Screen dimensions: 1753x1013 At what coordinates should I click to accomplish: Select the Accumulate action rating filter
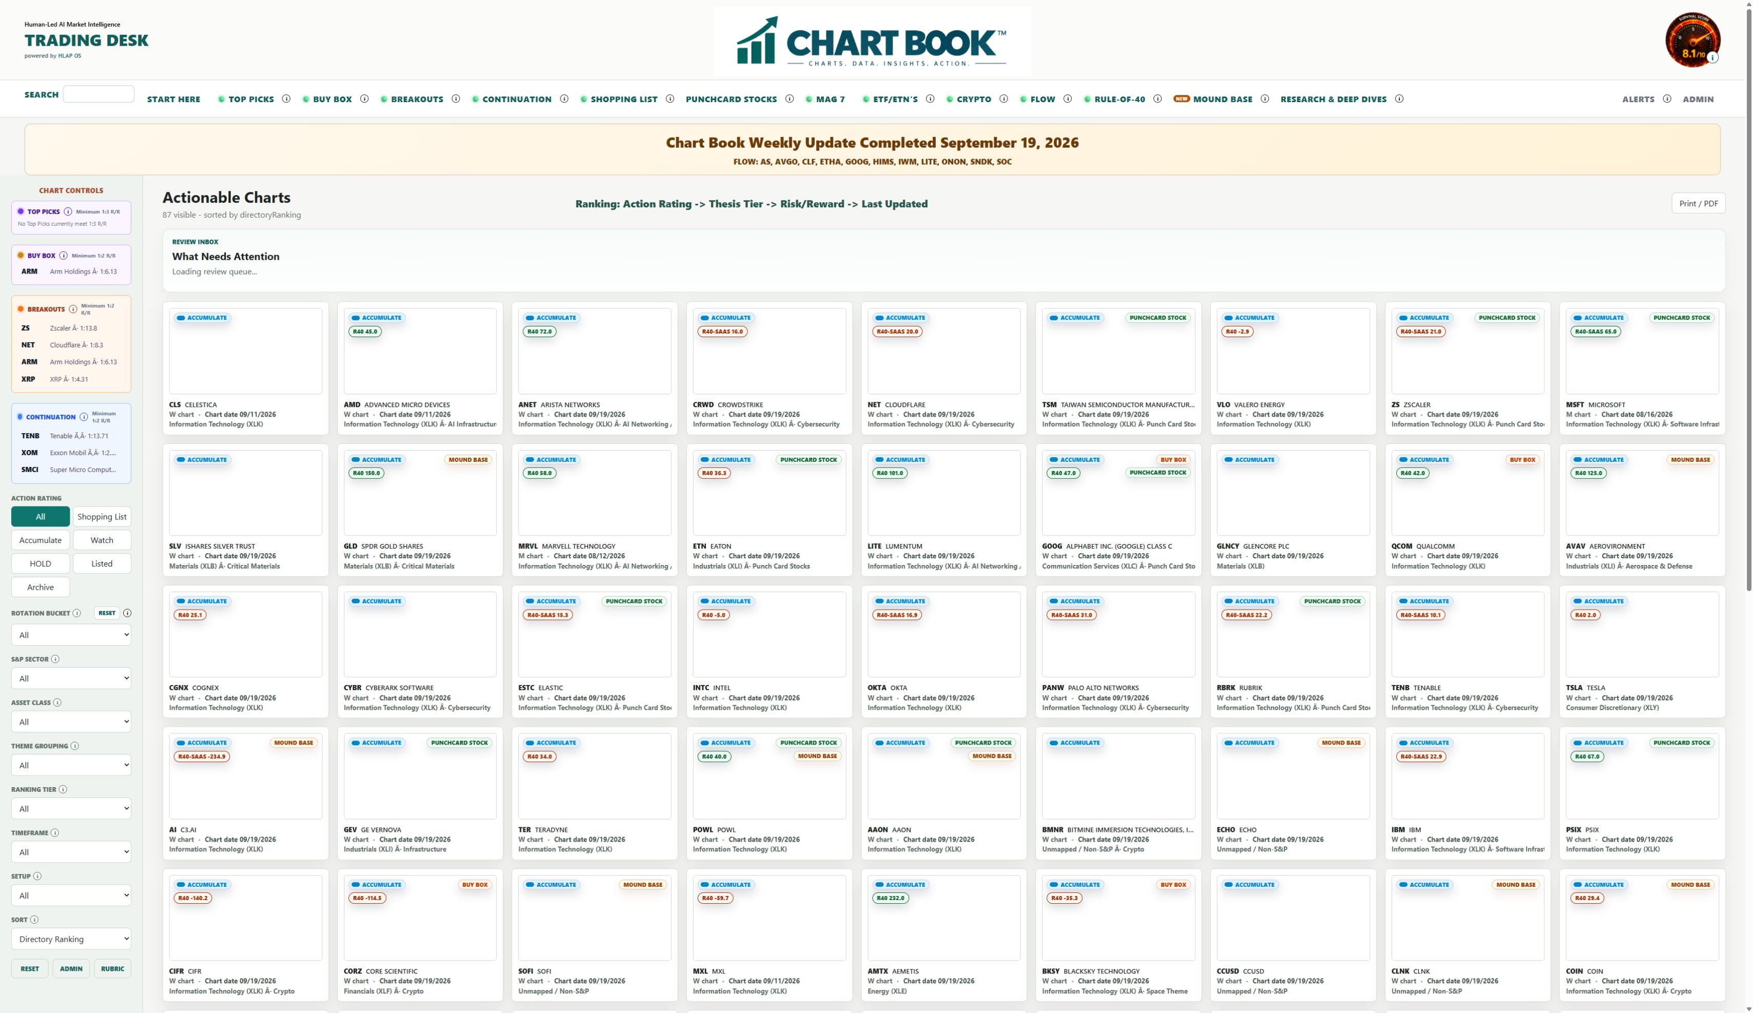[x=41, y=540]
